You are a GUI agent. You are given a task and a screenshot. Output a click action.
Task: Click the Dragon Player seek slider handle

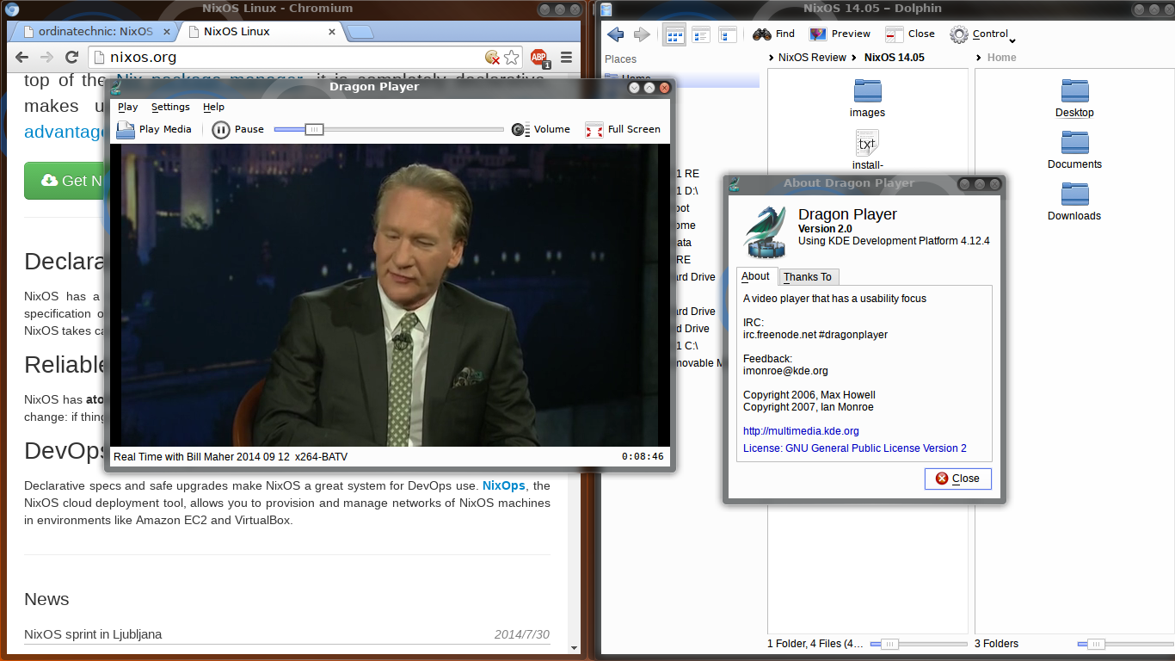coord(314,129)
